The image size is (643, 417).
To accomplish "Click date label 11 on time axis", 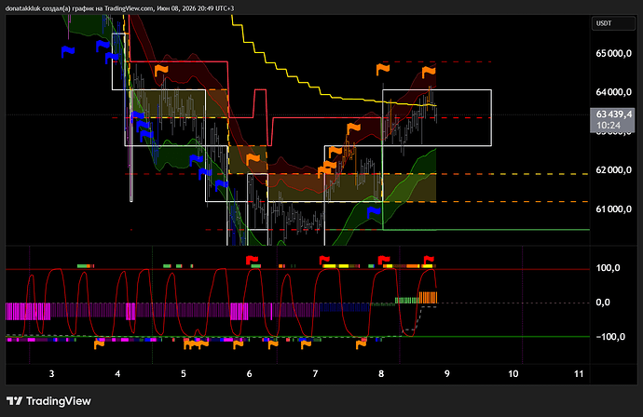I will [579, 373].
